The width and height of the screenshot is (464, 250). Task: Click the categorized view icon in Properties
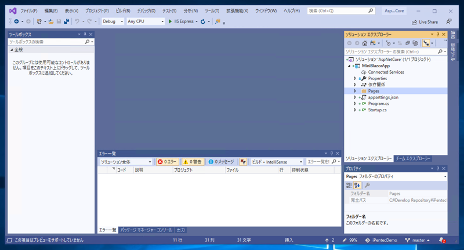(x=349, y=185)
